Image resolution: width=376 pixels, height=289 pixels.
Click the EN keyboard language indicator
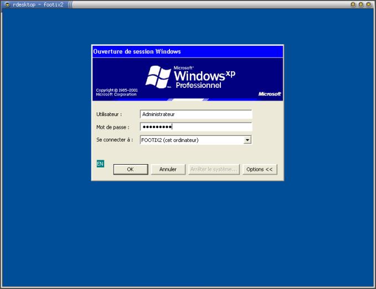coord(100,164)
